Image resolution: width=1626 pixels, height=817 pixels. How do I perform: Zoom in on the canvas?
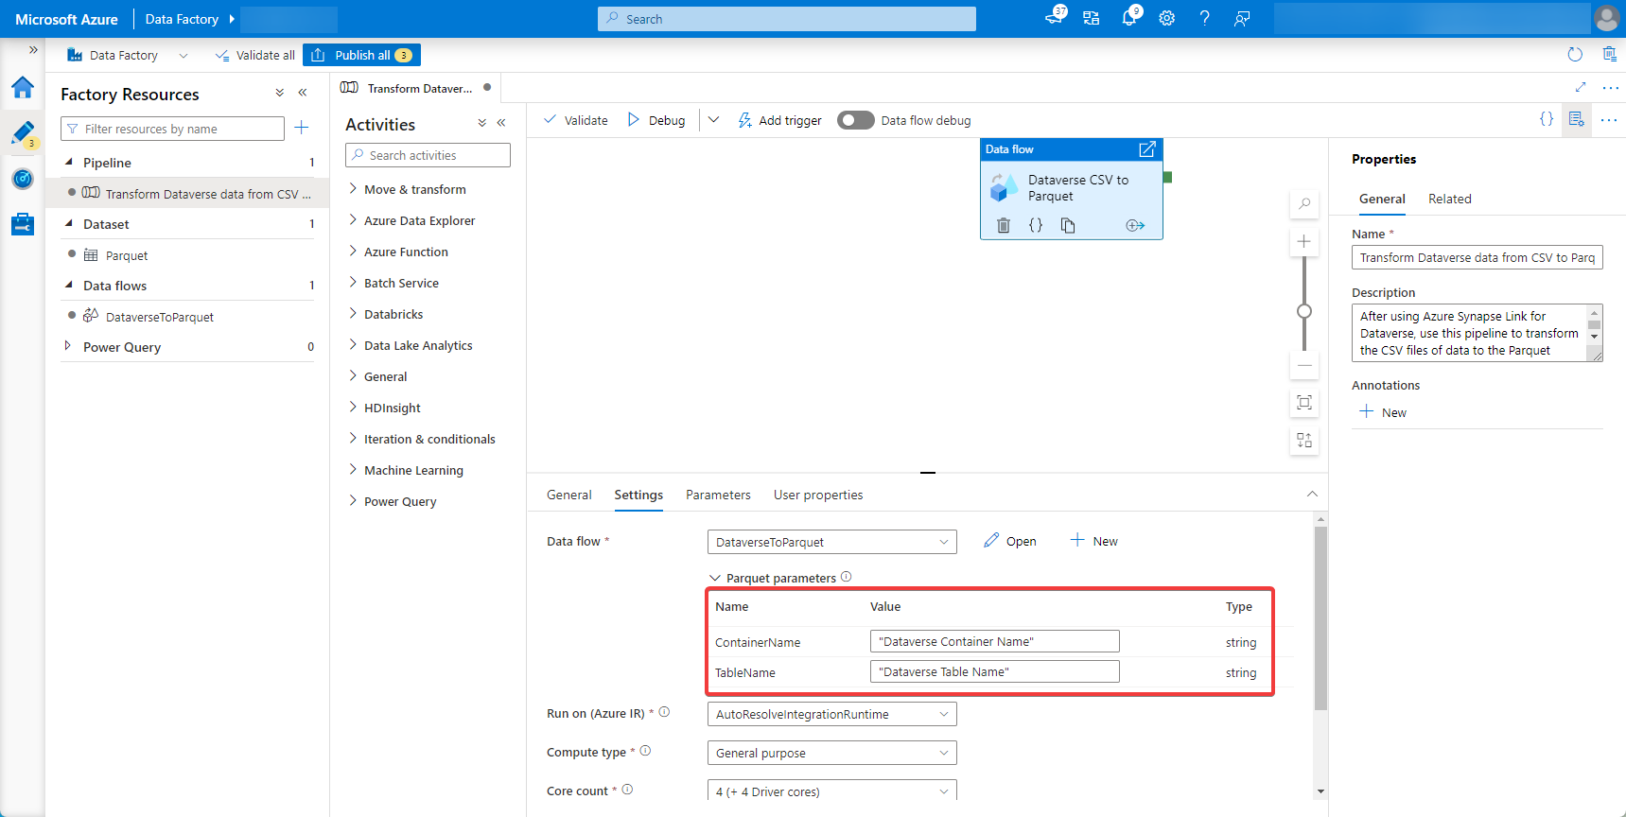pos(1304,241)
